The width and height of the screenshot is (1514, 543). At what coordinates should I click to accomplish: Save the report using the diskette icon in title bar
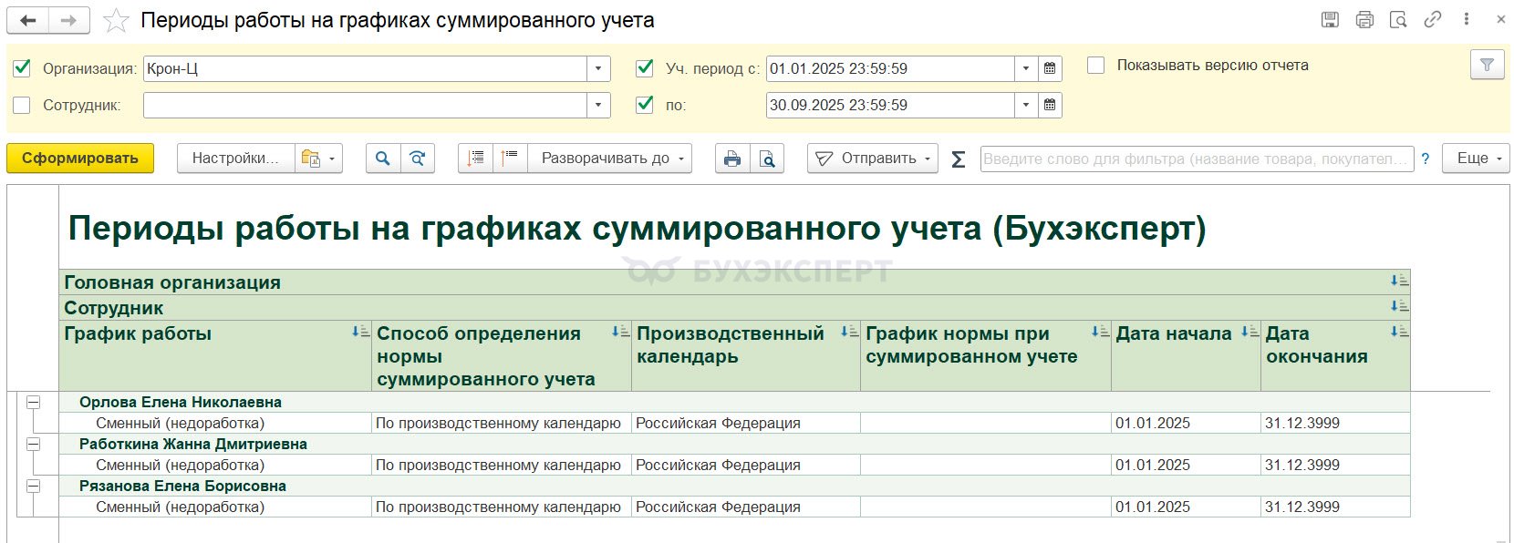(1330, 19)
